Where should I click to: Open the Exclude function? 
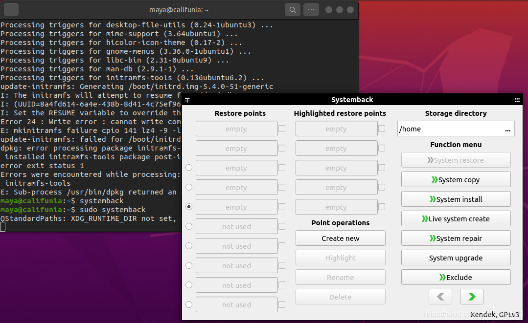pos(456,277)
